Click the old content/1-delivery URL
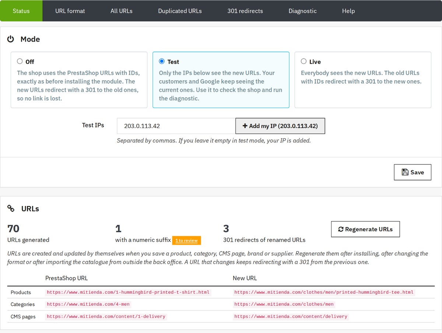The width and height of the screenshot is (442, 333). (106, 316)
